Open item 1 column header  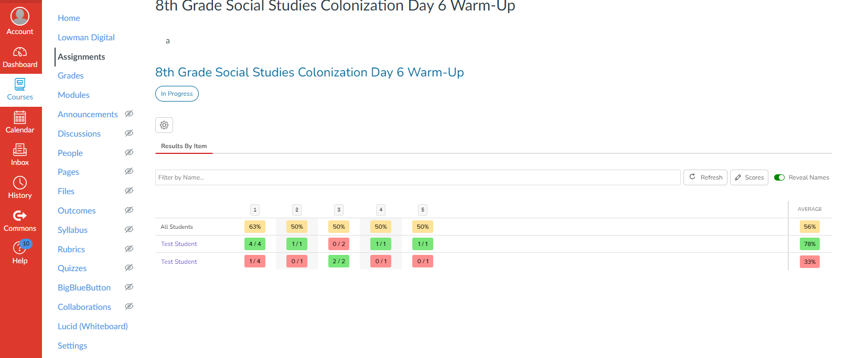tap(255, 209)
